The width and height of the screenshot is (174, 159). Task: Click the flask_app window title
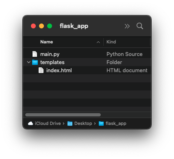[x=74, y=26]
